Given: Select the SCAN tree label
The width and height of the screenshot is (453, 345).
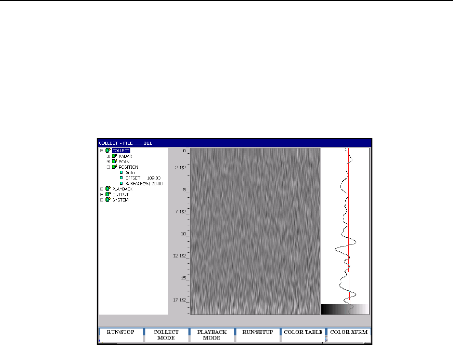Looking at the screenshot, I should click(124, 162).
